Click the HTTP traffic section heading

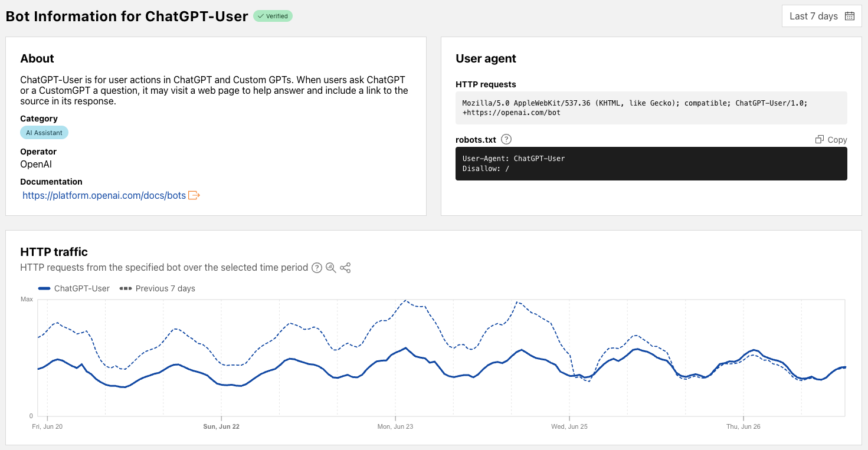pyautogui.click(x=54, y=252)
